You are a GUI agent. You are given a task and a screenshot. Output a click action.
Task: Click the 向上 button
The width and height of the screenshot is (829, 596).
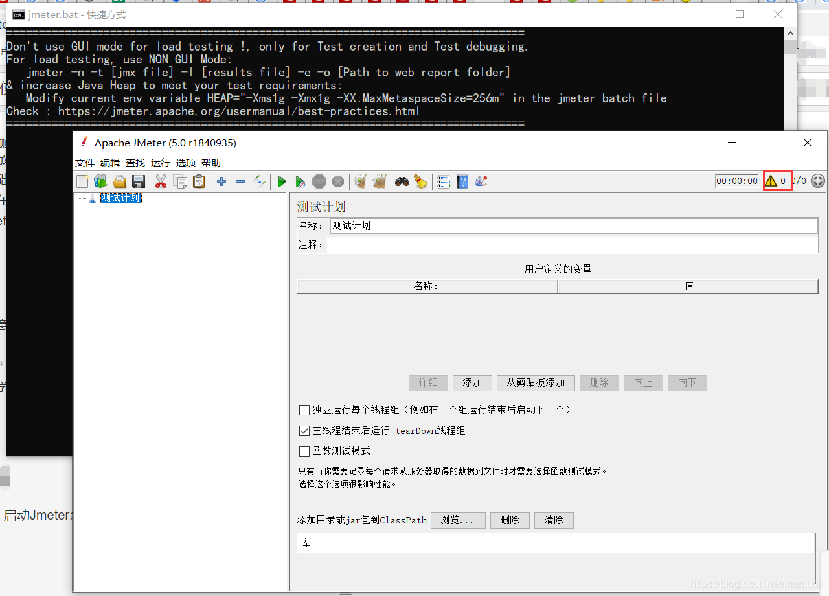[x=643, y=383]
